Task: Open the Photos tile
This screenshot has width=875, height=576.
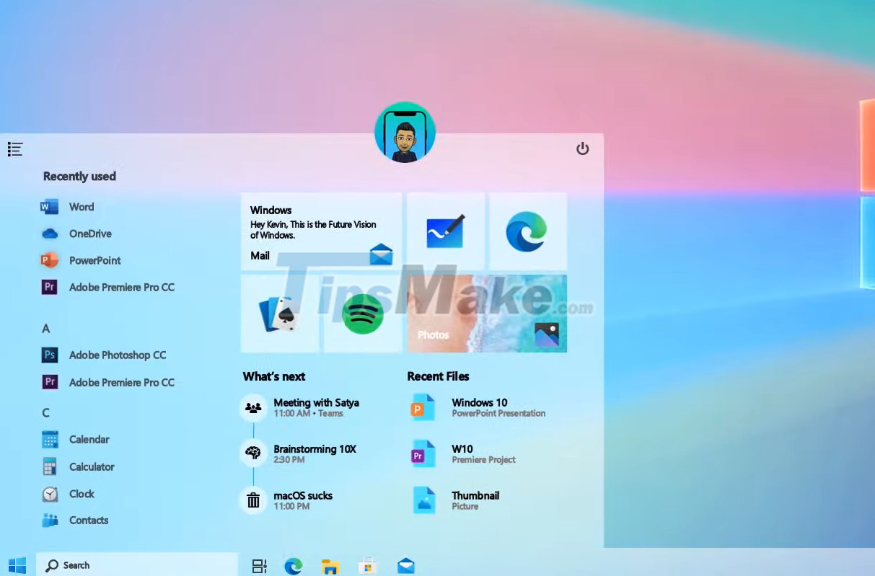Action: pos(487,313)
